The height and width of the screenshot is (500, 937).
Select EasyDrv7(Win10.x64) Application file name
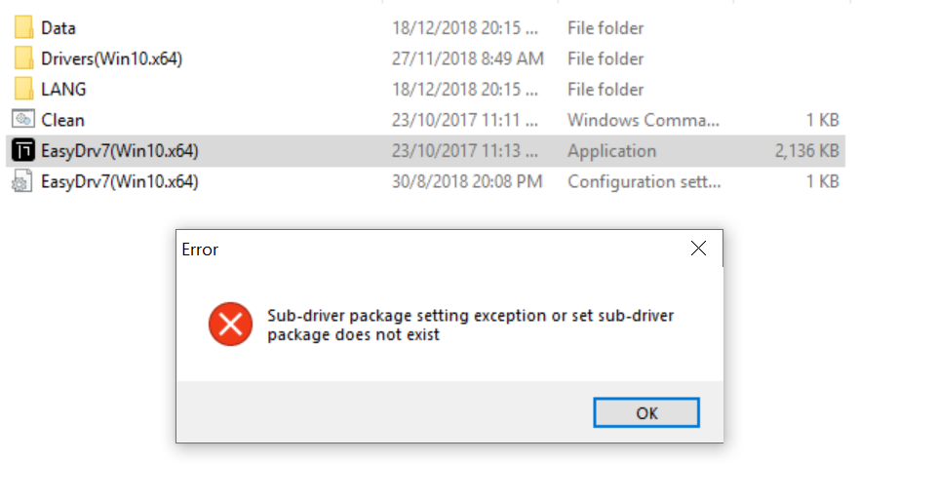pos(120,151)
